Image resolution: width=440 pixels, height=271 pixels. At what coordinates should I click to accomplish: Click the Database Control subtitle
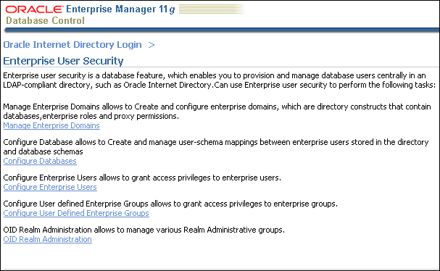click(45, 20)
